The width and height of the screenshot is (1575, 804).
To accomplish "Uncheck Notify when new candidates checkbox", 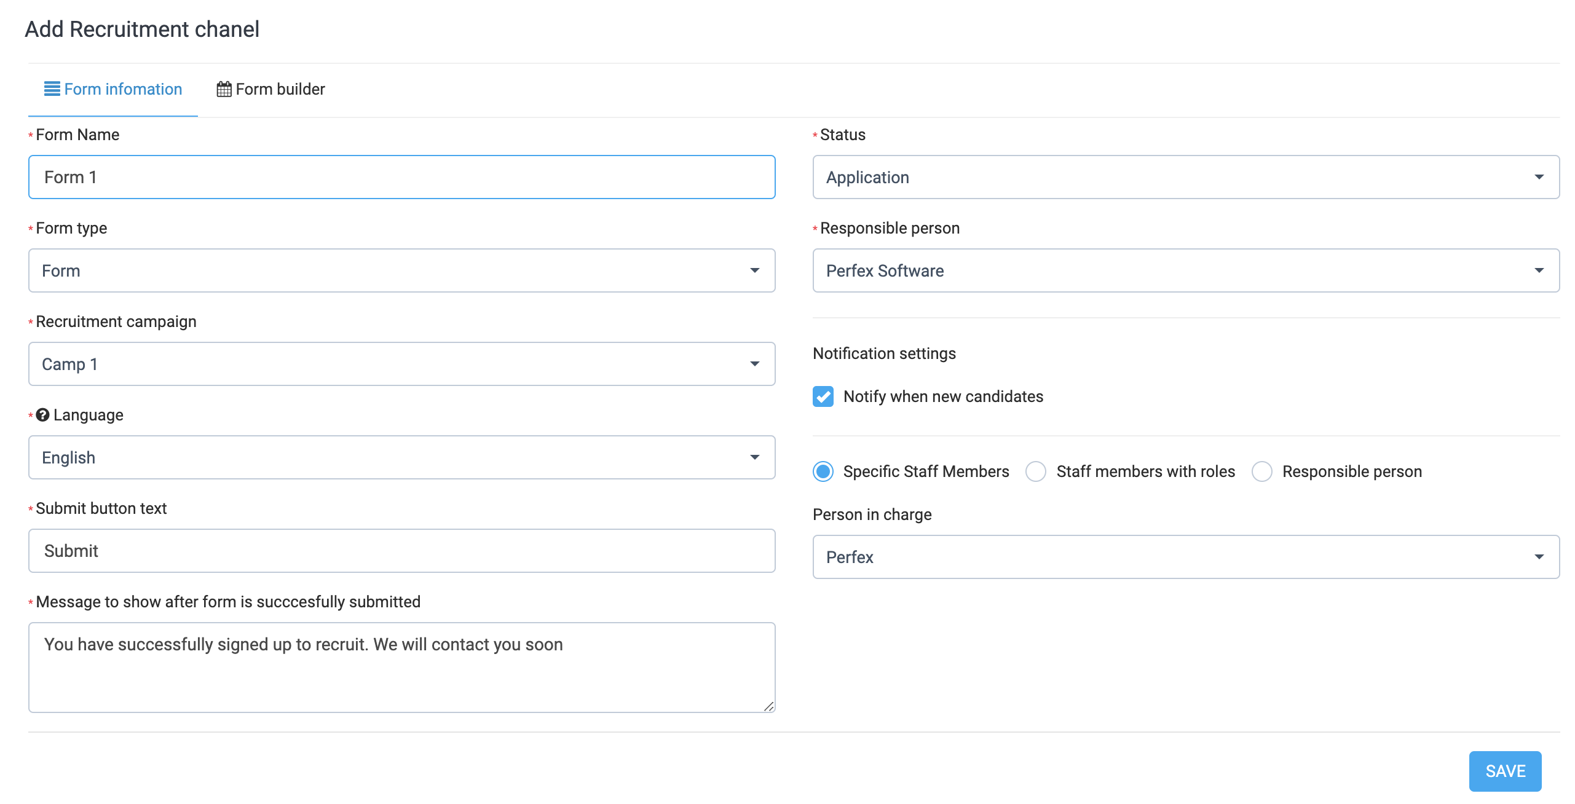I will coord(823,396).
